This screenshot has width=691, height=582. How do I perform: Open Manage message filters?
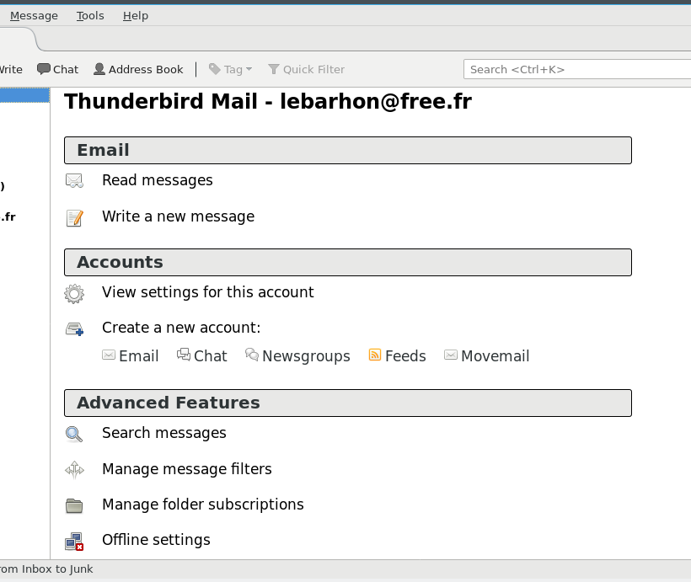tap(187, 469)
